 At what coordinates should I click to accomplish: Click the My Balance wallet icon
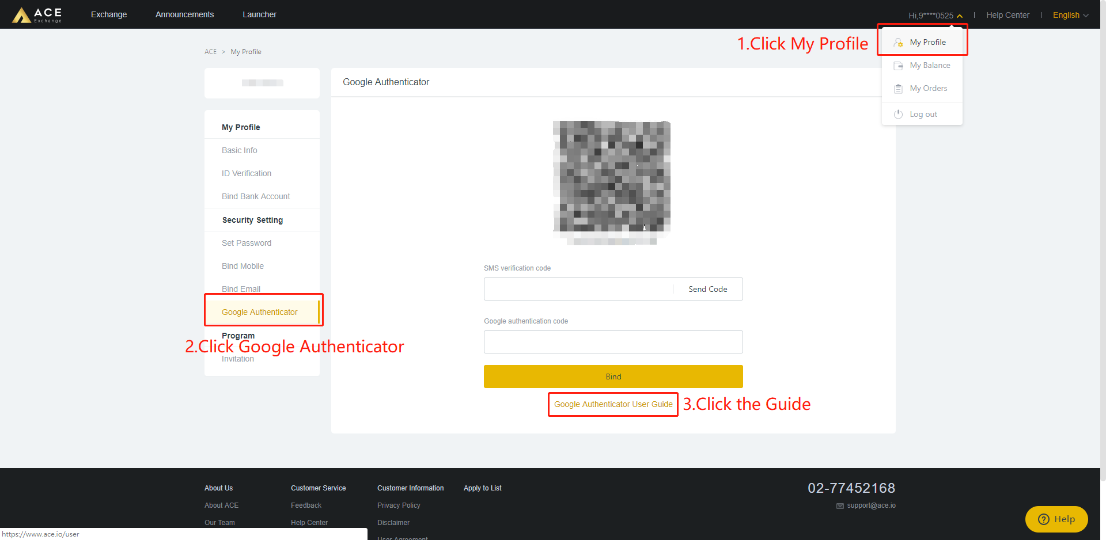tap(898, 66)
